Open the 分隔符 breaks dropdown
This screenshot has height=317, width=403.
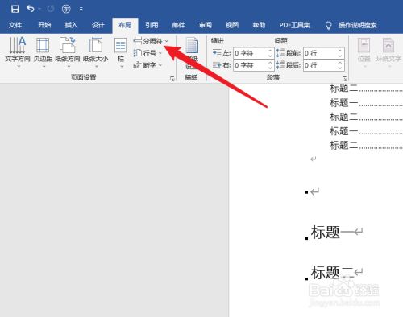pyautogui.click(x=151, y=41)
